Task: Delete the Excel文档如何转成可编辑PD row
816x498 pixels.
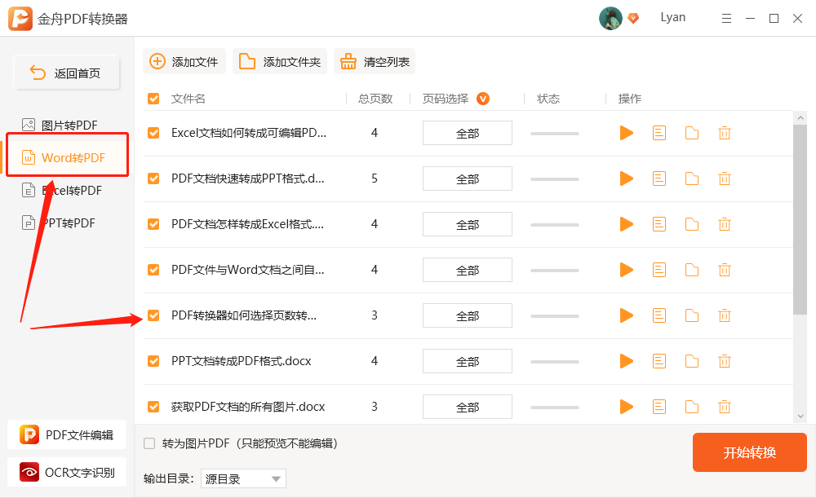Action: (725, 133)
